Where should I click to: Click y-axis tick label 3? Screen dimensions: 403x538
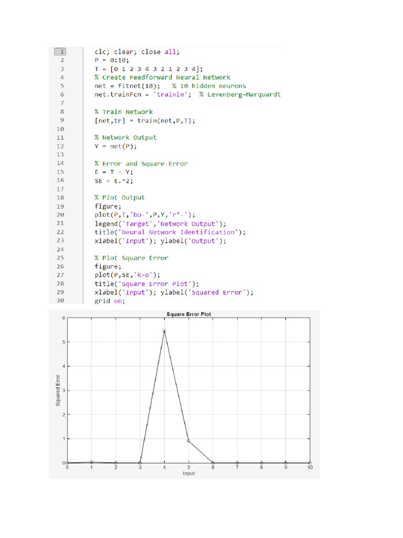click(63, 390)
